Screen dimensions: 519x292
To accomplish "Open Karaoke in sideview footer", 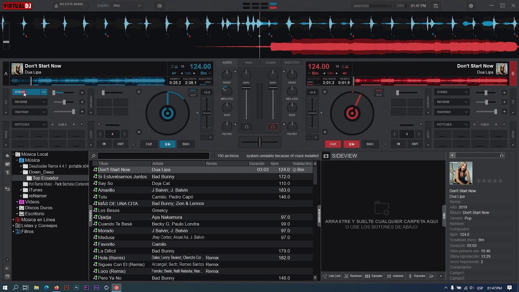I will (x=417, y=276).
